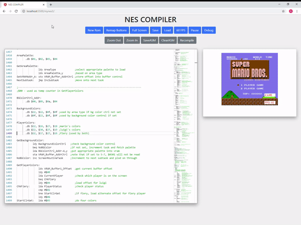Zoom Out the code editor

click(x=114, y=40)
